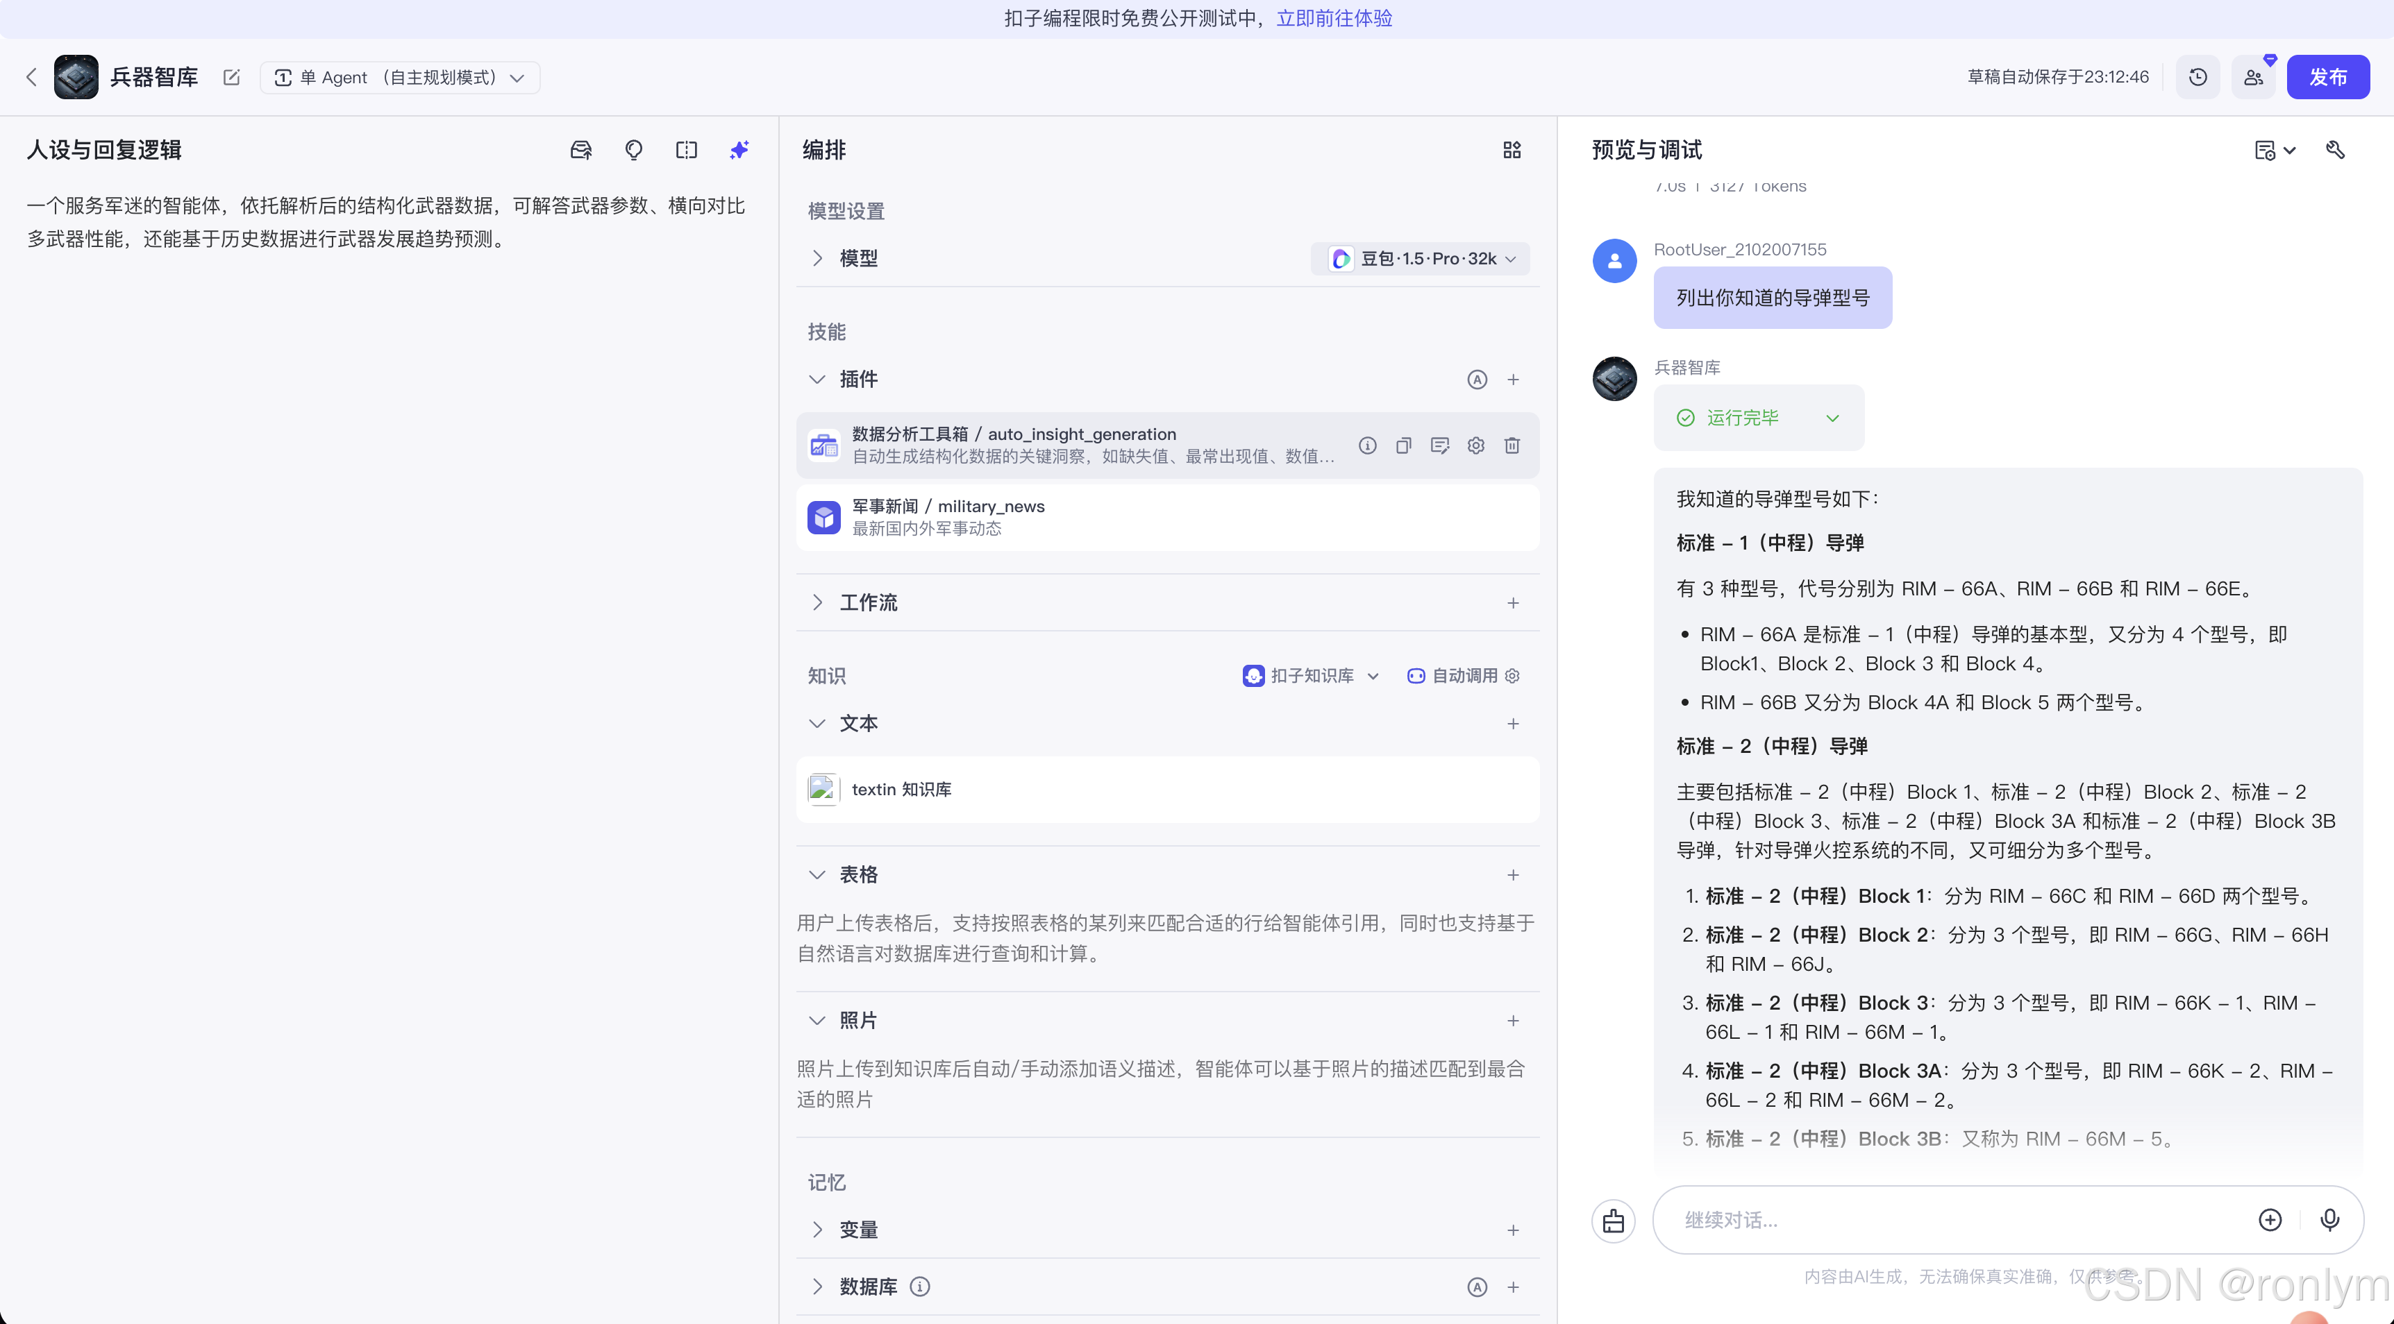The height and width of the screenshot is (1324, 2394).
Task: Click the auto-add (A) icon for 数据库
Action: coord(1477,1287)
